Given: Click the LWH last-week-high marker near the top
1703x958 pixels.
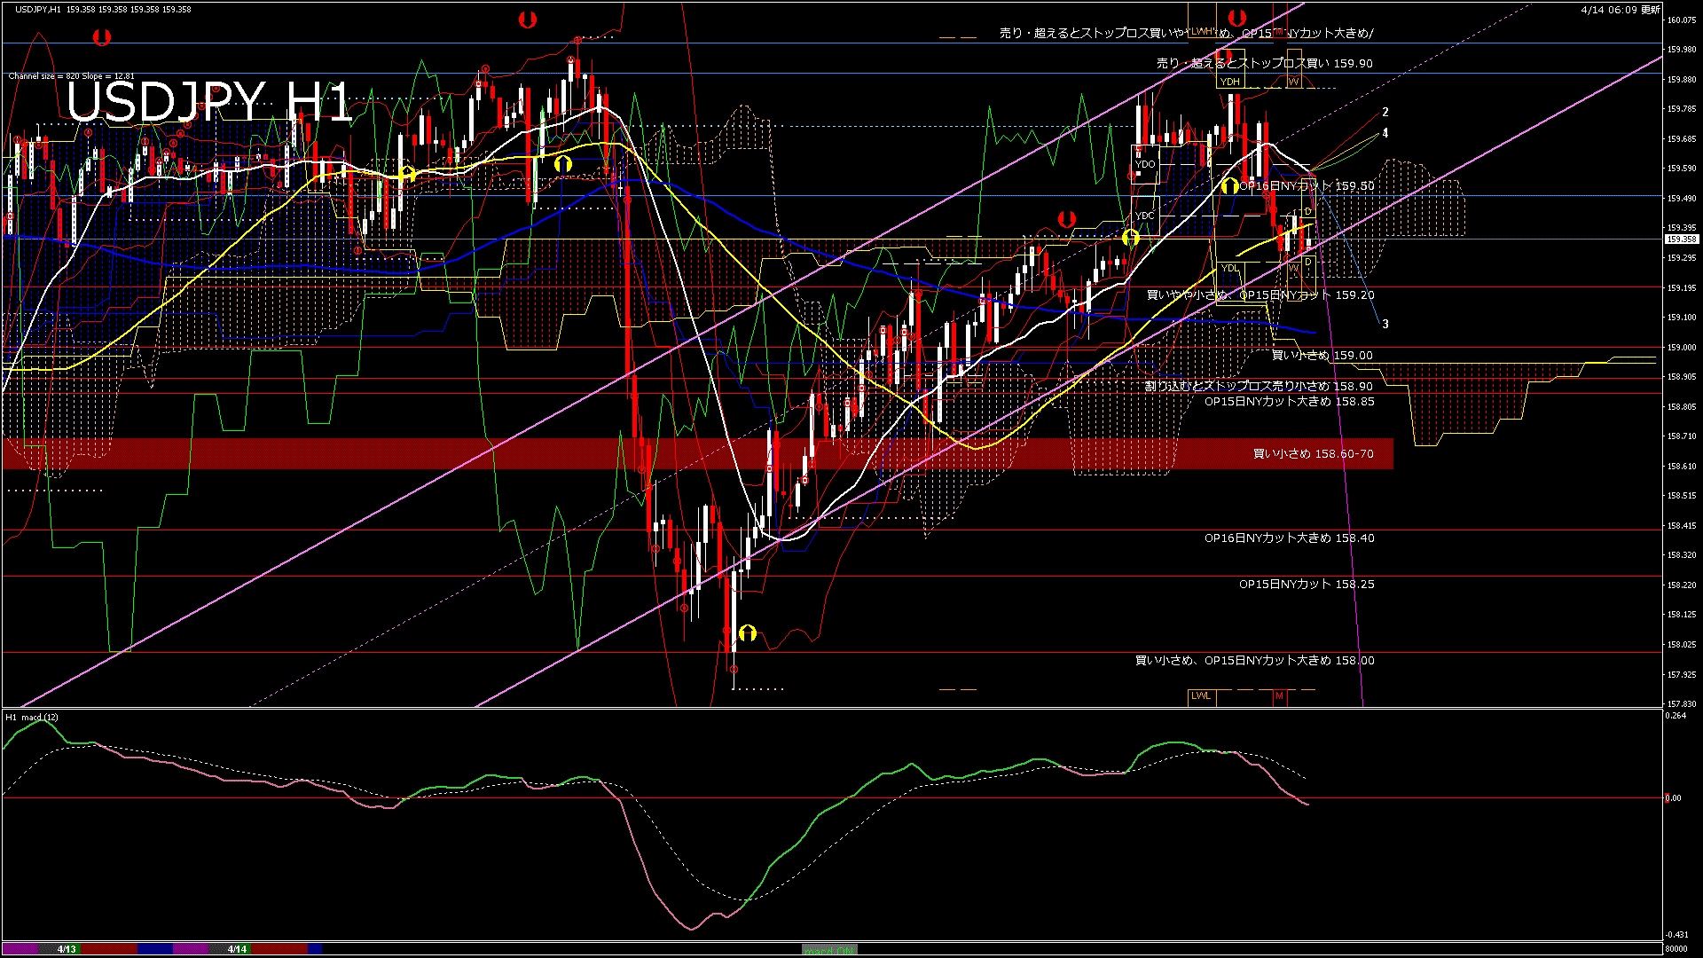Looking at the screenshot, I should pos(1203,29).
